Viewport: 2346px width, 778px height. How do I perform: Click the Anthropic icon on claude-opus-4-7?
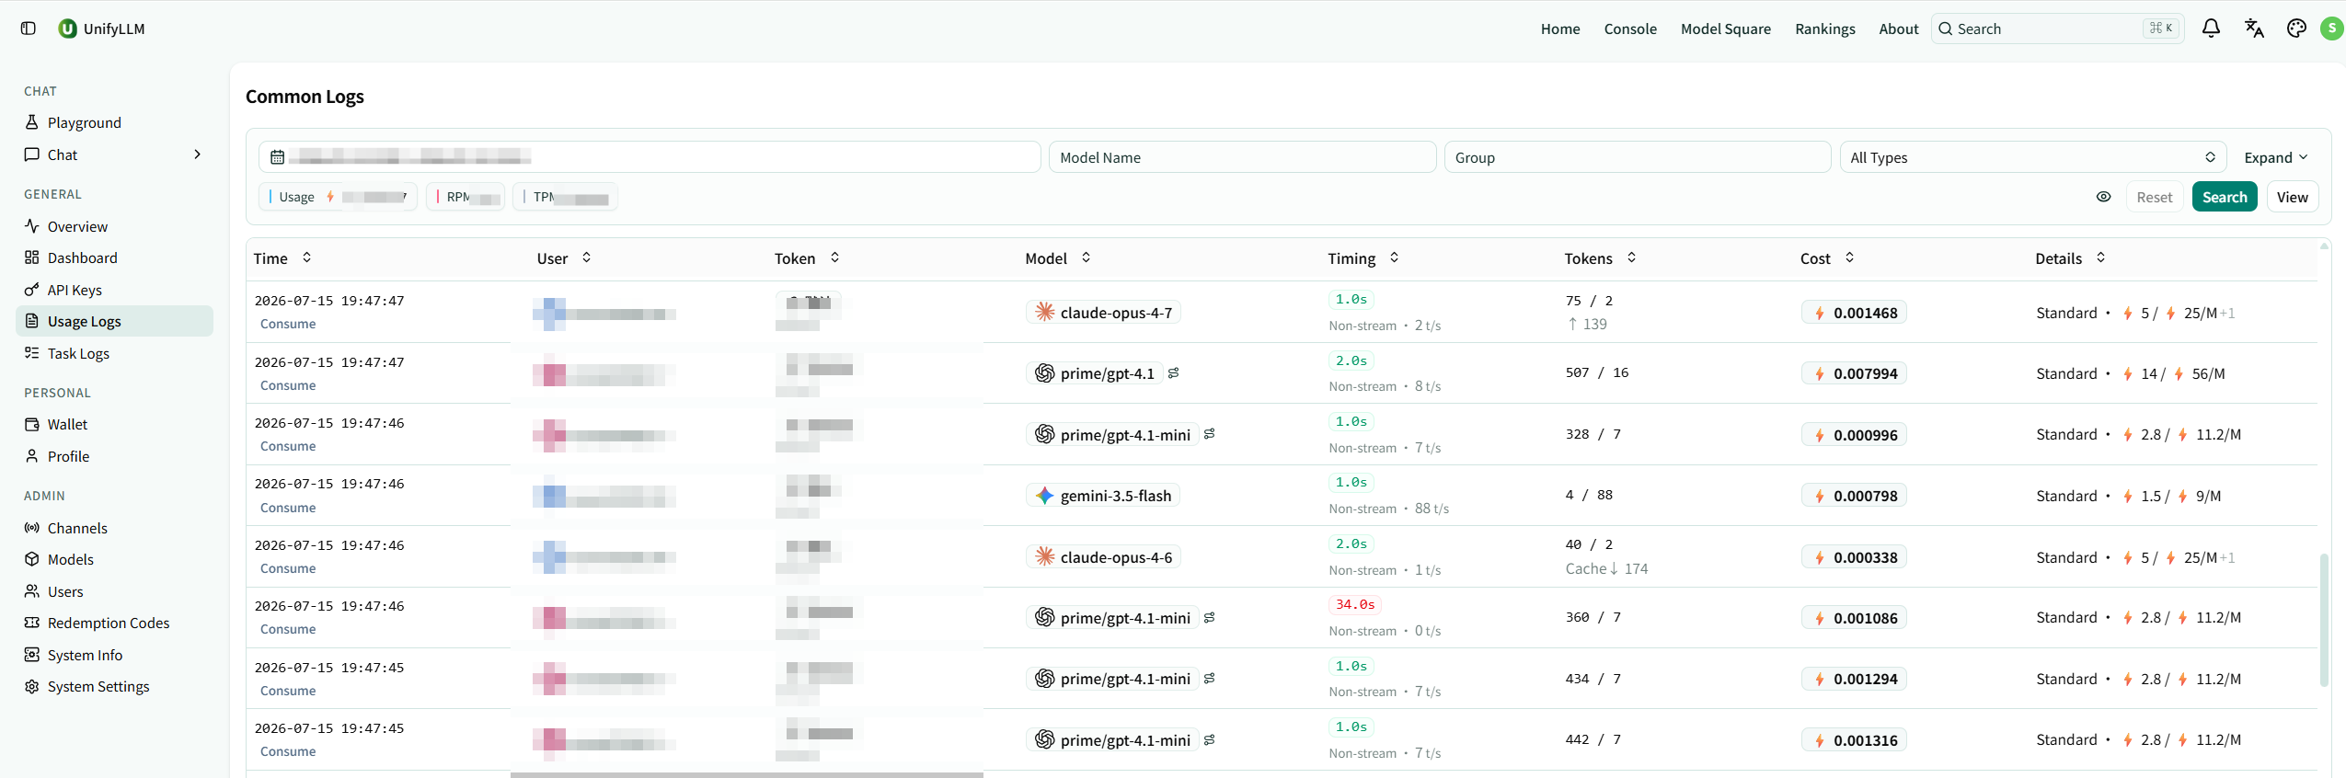pos(1045,312)
